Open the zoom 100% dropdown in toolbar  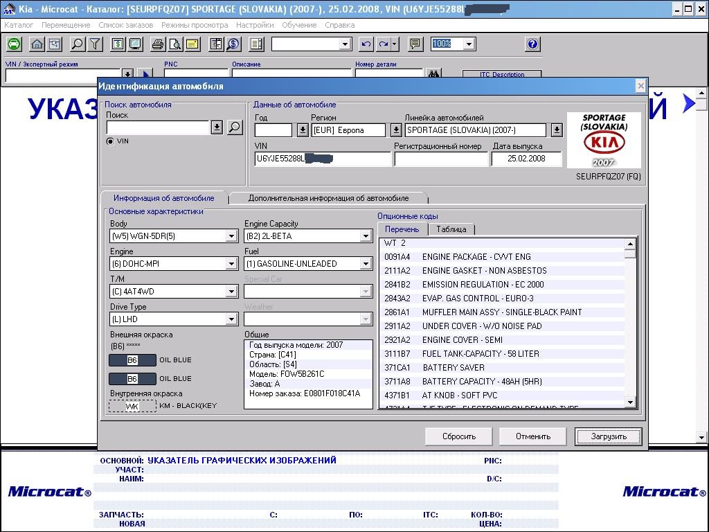tap(469, 44)
